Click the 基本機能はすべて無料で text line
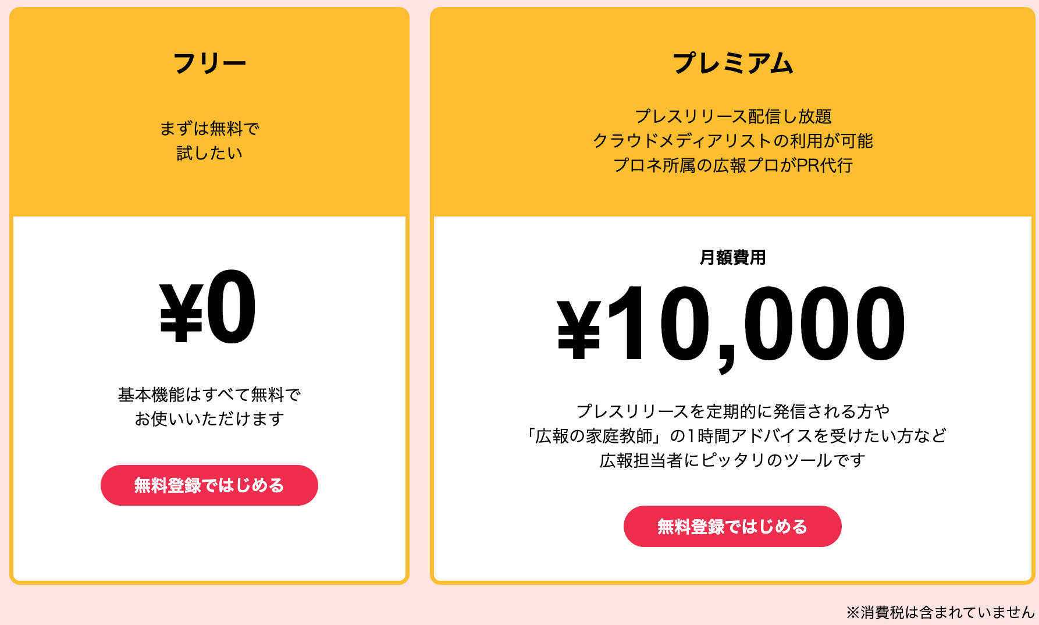The height and width of the screenshot is (625, 1039). (209, 395)
